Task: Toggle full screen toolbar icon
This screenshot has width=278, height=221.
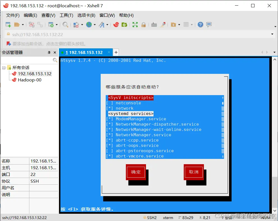Action: click(135, 25)
